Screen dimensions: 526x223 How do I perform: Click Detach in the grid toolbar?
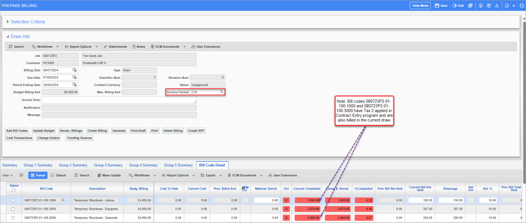58,175
